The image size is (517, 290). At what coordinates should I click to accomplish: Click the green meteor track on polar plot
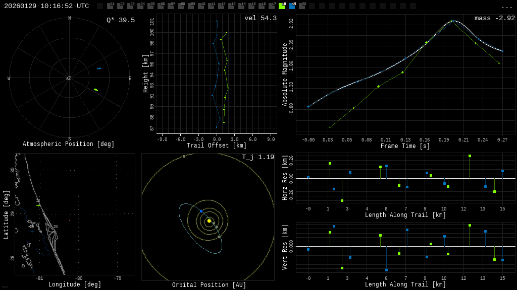(96, 90)
